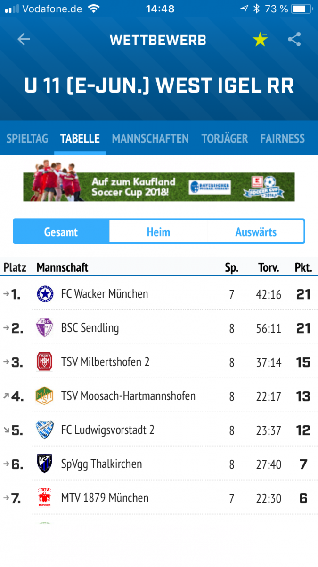Screen dimensions: 318x567
Task: Open the Mannschaften tab
Action: pyautogui.click(x=150, y=139)
